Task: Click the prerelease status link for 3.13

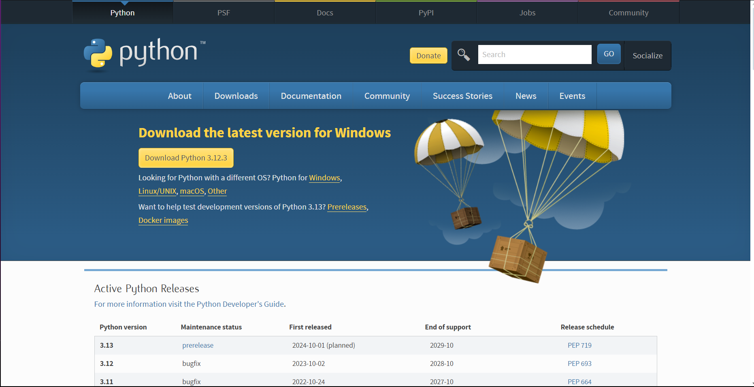Action: tap(198, 345)
